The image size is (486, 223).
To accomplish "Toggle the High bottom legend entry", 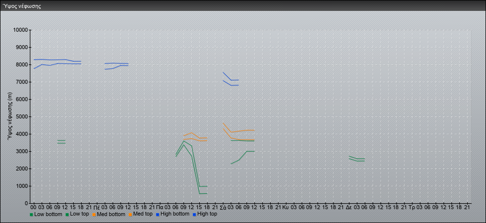I will click(172, 214).
